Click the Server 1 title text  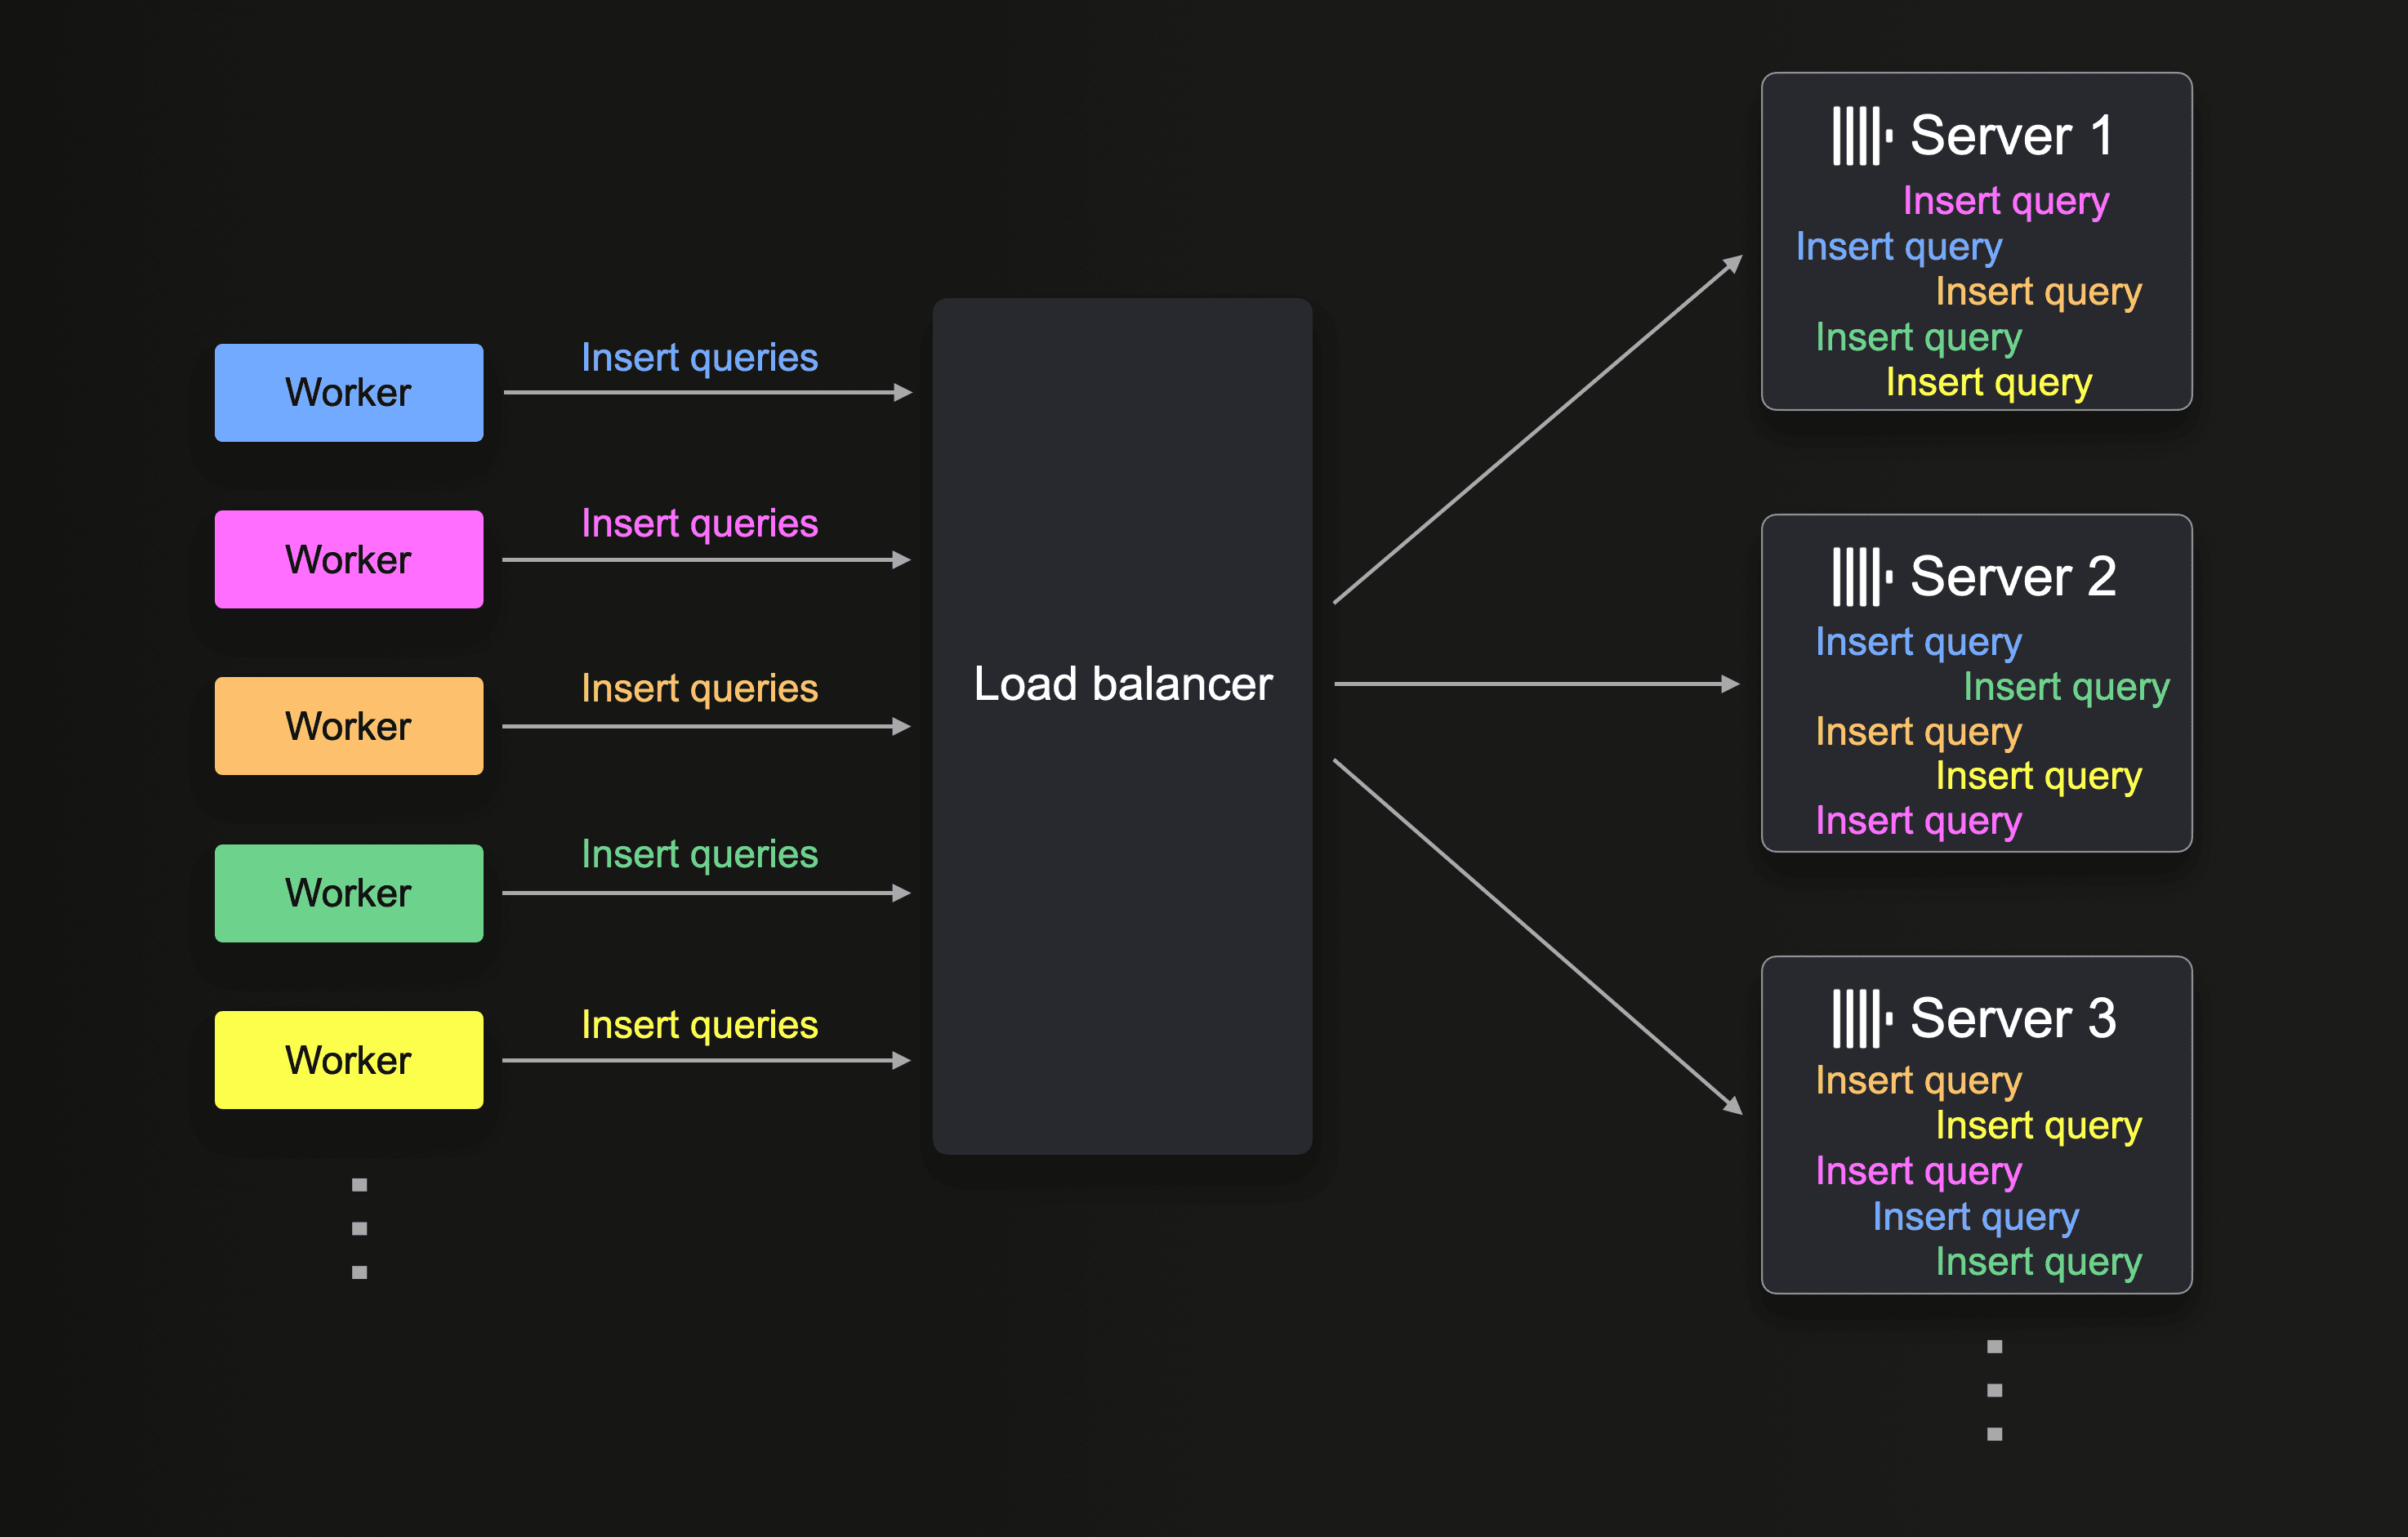point(2011,136)
